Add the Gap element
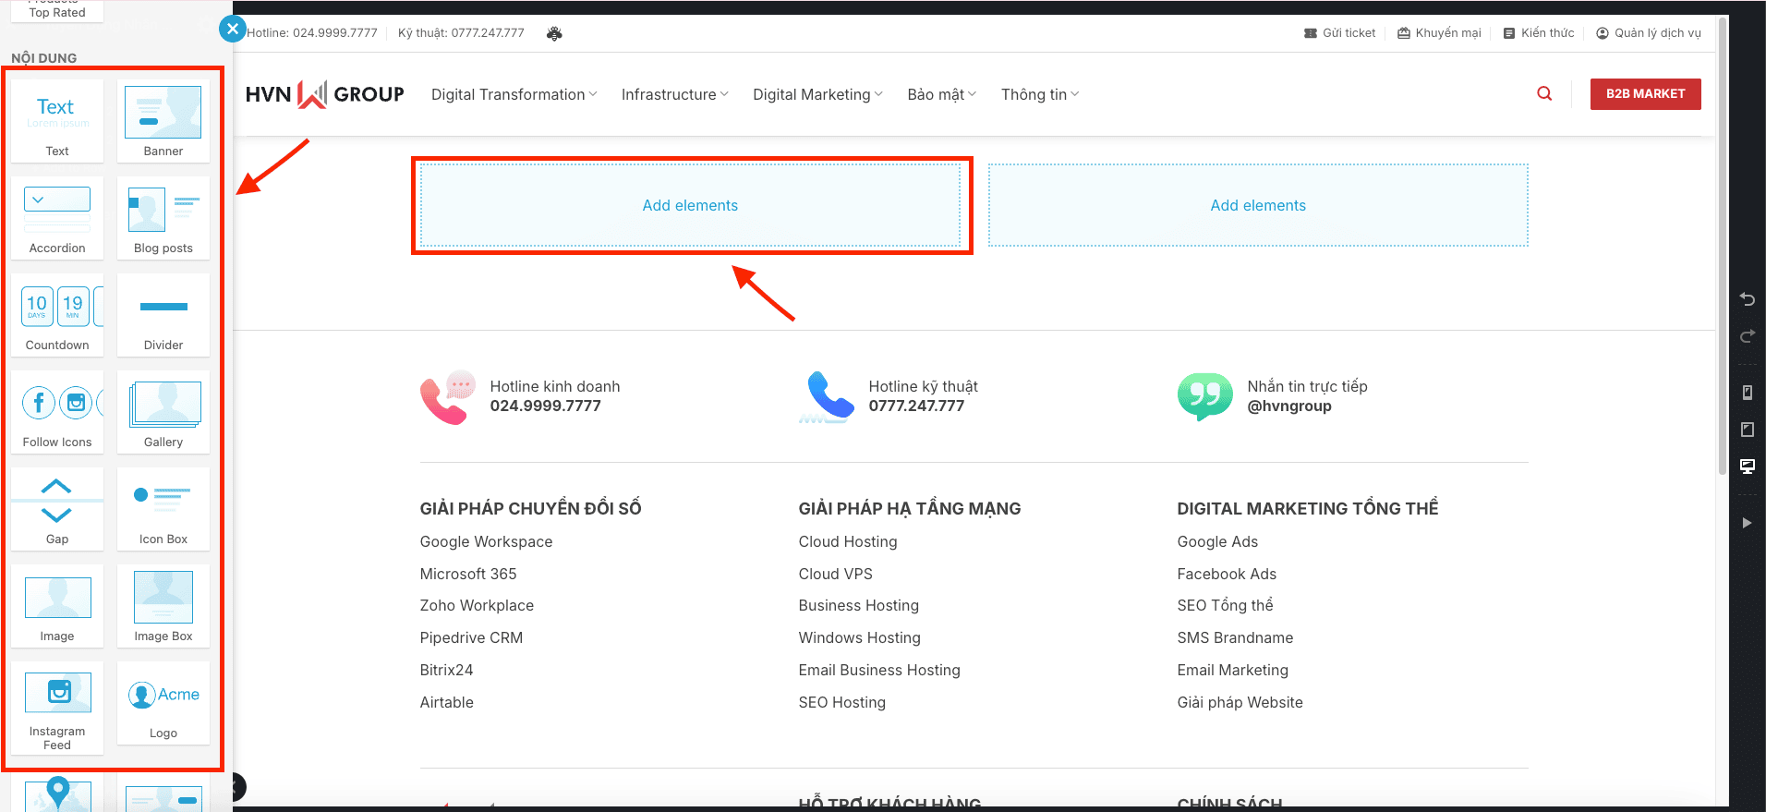 [x=57, y=509]
